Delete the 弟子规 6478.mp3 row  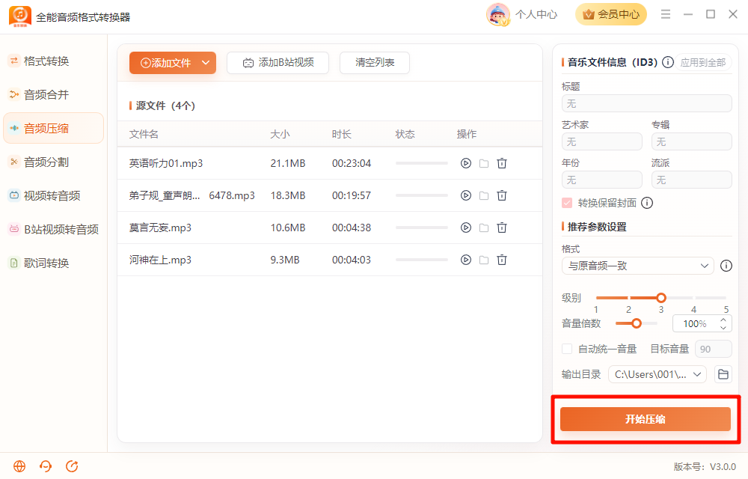(502, 195)
